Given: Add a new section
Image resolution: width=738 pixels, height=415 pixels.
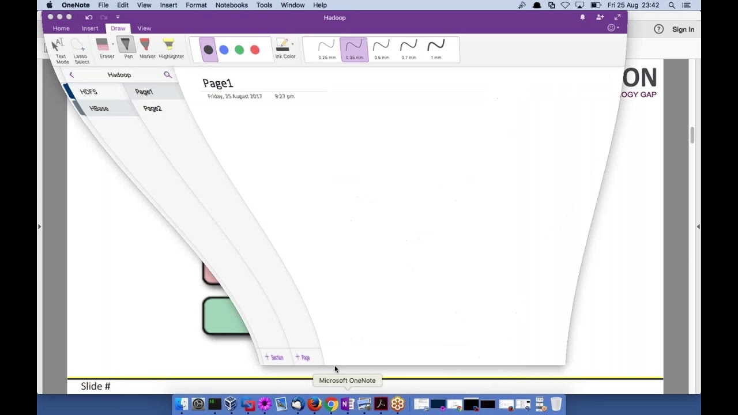Looking at the screenshot, I should (x=274, y=357).
